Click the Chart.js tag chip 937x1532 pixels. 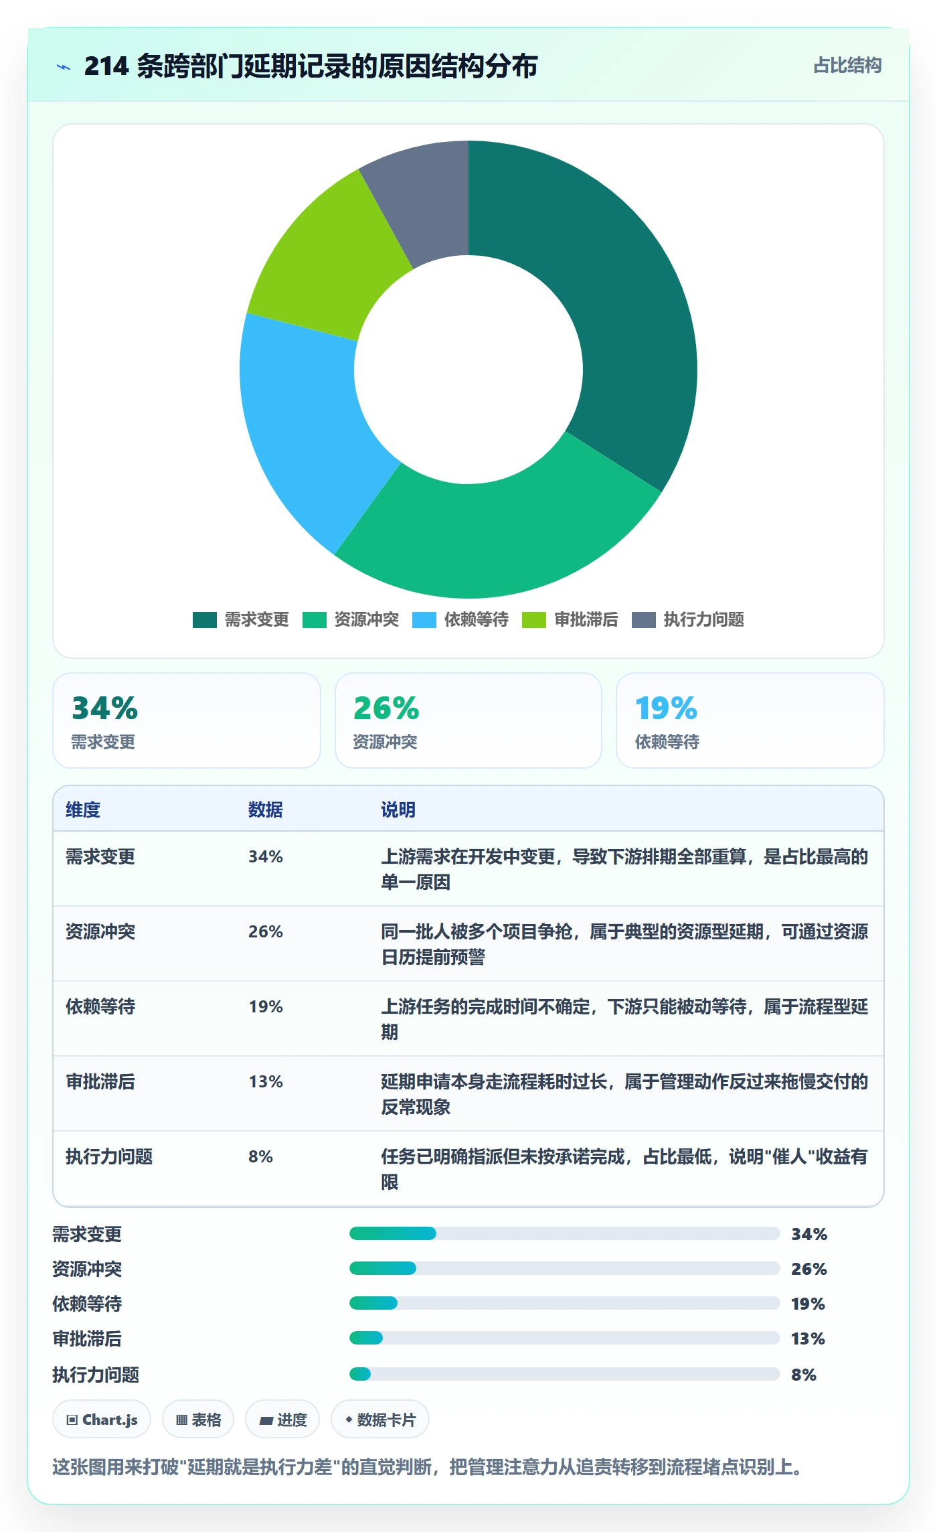102,1419
